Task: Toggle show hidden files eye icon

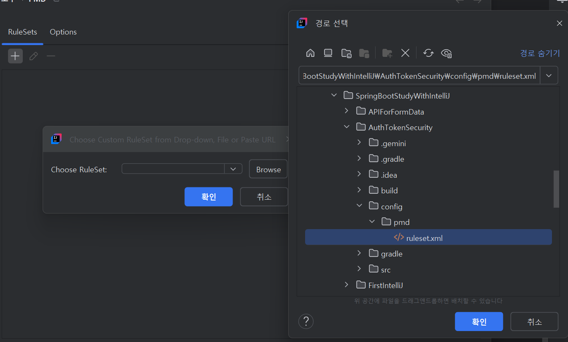Action: (x=446, y=53)
